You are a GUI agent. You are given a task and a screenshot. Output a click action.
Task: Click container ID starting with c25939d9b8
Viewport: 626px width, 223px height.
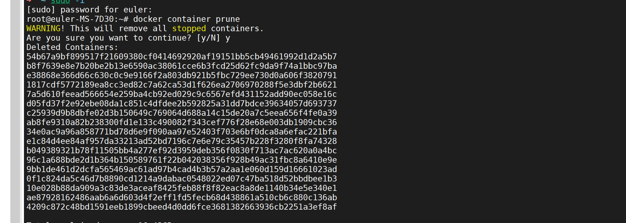click(181, 113)
